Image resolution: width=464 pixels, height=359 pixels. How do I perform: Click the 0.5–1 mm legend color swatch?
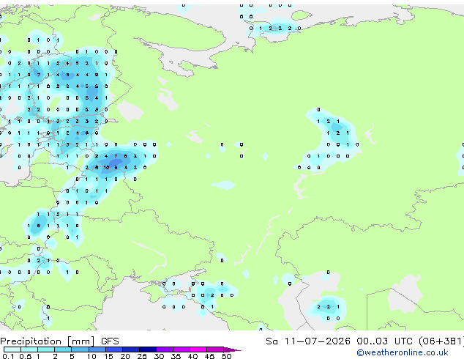coord(29,349)
